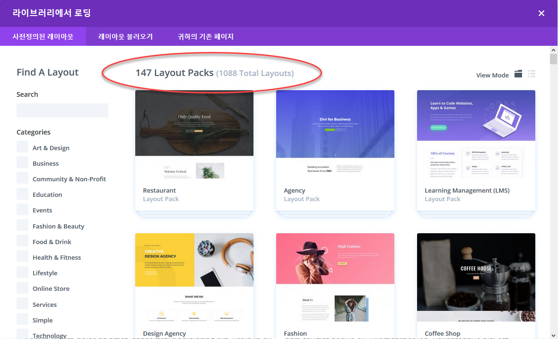Click the layout Search input field
The height and width of the screenshot is (339, 558).
(x=62, y=110)
